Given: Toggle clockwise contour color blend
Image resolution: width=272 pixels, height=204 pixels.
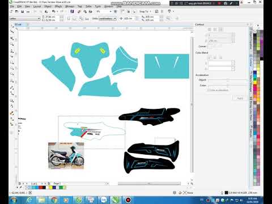Looking at the screenshot, I should (x=215, y=57).
